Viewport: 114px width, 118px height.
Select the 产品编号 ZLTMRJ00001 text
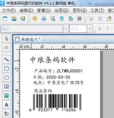click(58, 71)
